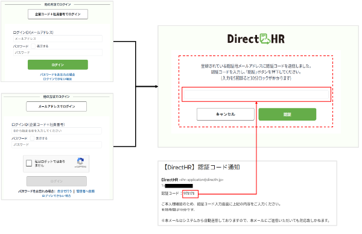The image size is (362, 234).
Task: Click the 企業コード+社員番号でログイン button
Action: [x=58, y=14]
